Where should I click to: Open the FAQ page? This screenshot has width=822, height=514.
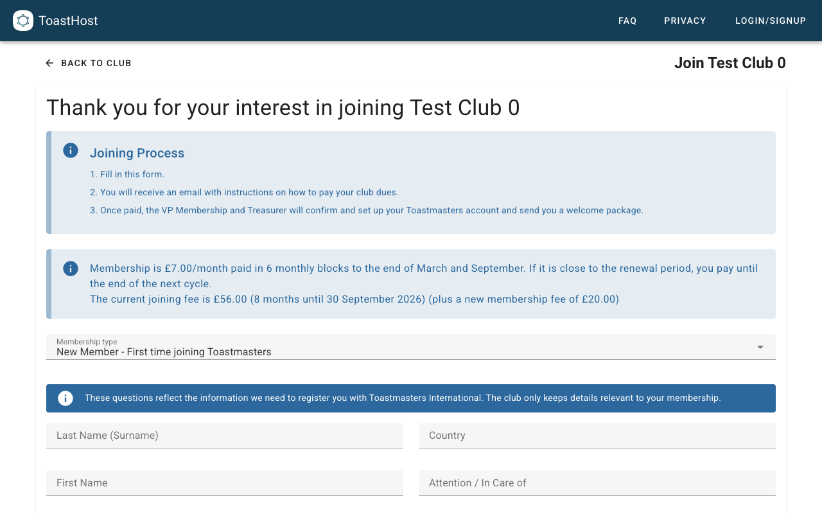click(x=627, y=21)
